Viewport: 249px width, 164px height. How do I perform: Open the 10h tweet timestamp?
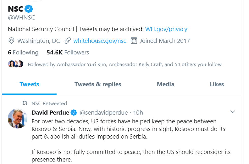point(138,112)
